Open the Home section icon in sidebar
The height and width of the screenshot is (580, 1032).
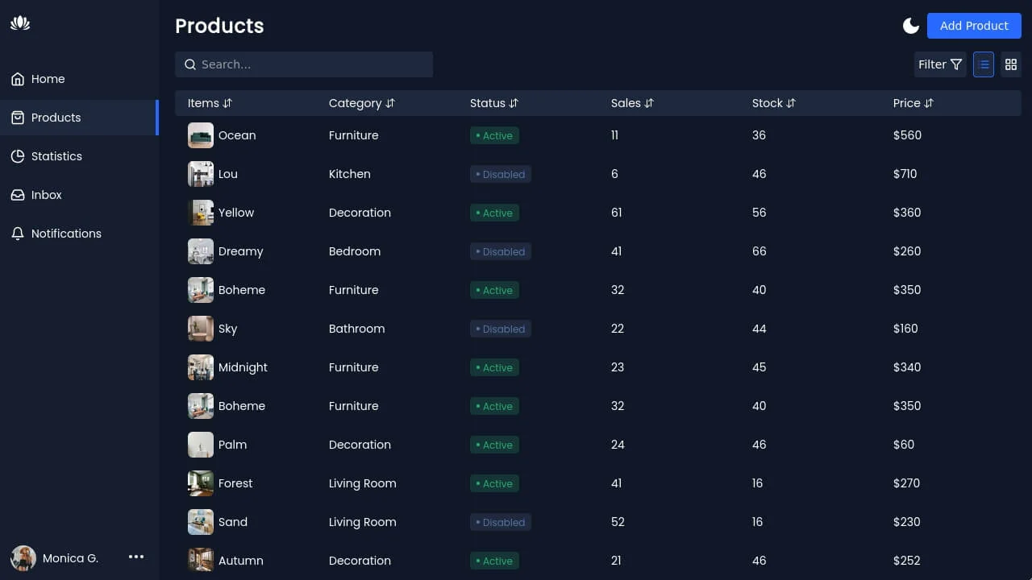click(17, 78)
